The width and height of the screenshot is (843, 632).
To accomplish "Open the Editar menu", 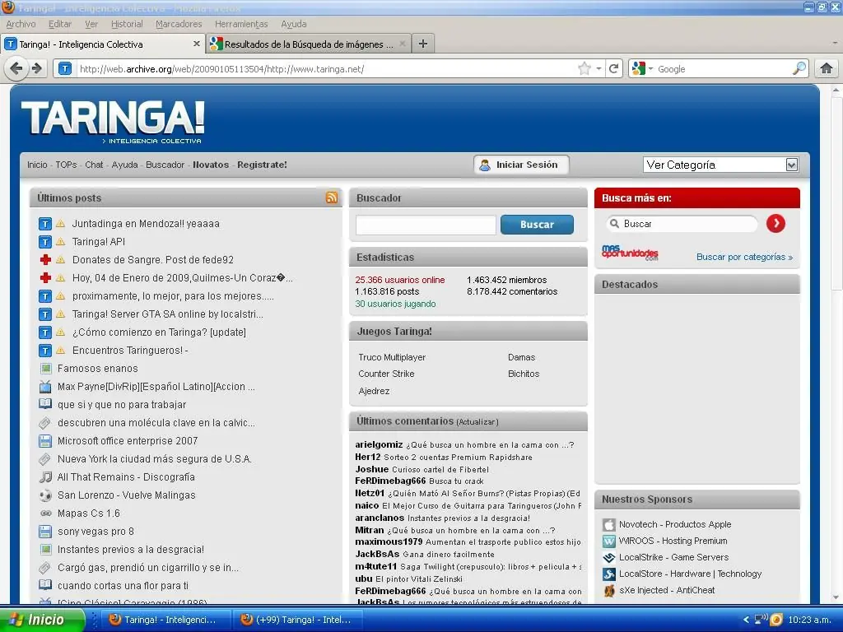I will click(59, 24).
